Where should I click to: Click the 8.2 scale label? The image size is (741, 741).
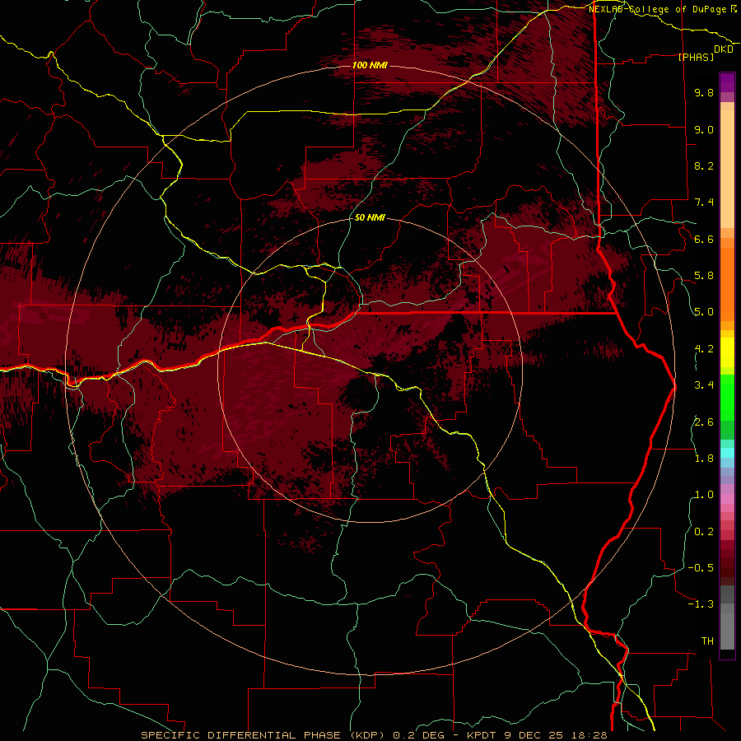(x=704, y=165)
